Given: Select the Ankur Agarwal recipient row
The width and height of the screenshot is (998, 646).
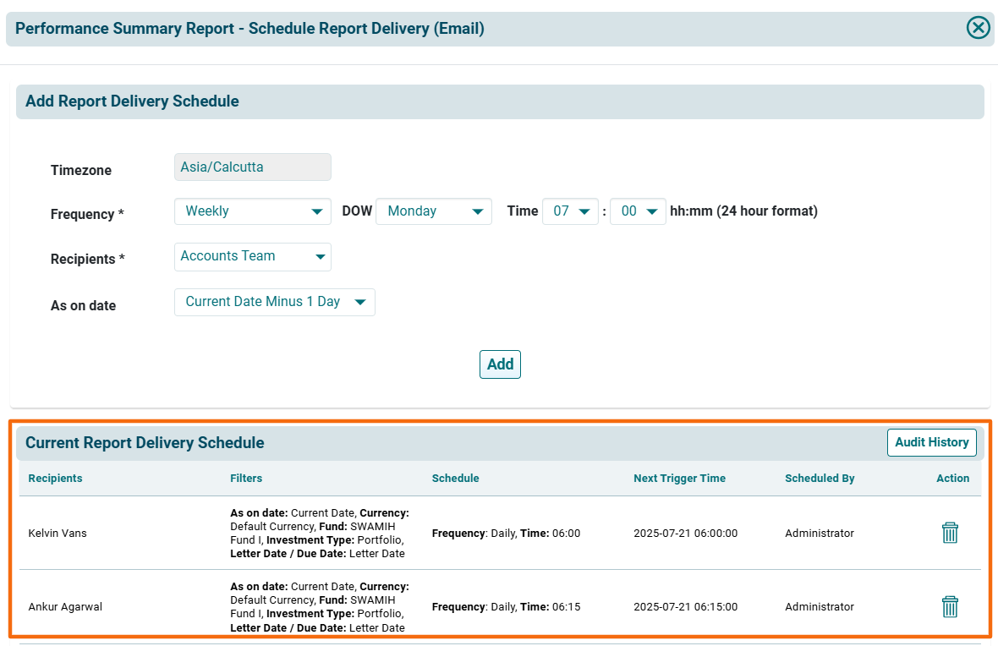Looking at the screenshot, I should click(65, 607).
